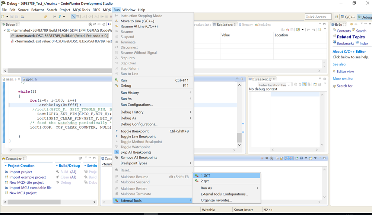372x215 pixels.
Task: Open Editor view help link
Action: 345,71
